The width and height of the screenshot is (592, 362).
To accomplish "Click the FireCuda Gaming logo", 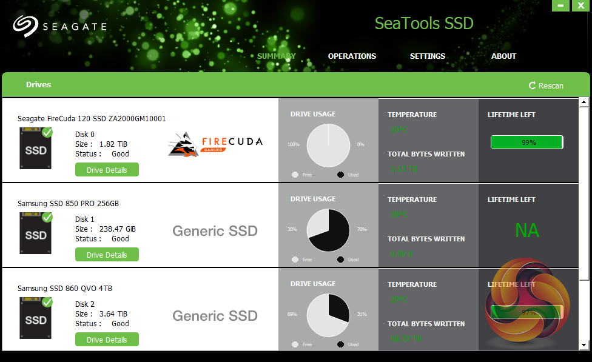I will 215,145.
